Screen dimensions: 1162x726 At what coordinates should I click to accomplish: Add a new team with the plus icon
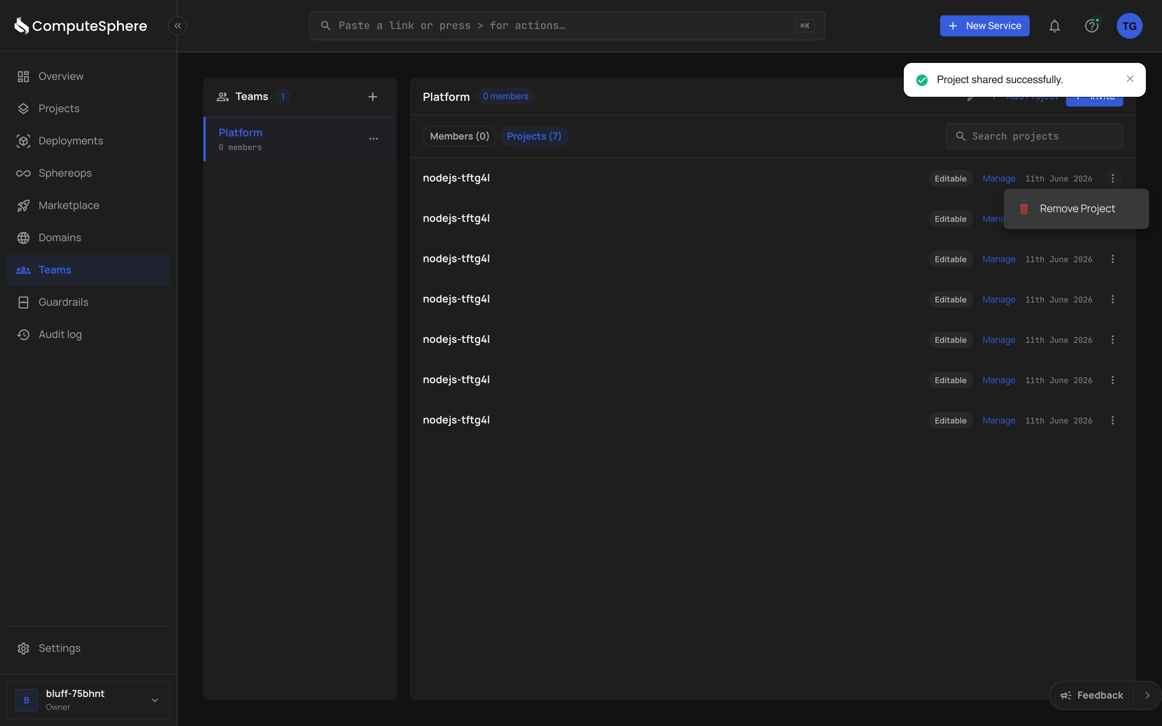373,97
